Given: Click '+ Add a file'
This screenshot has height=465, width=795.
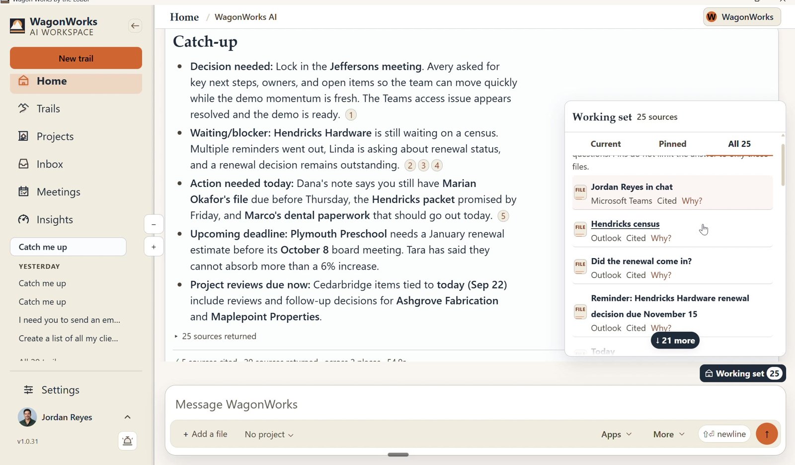Looking at the screenshot, I should [x=205, y=434].
